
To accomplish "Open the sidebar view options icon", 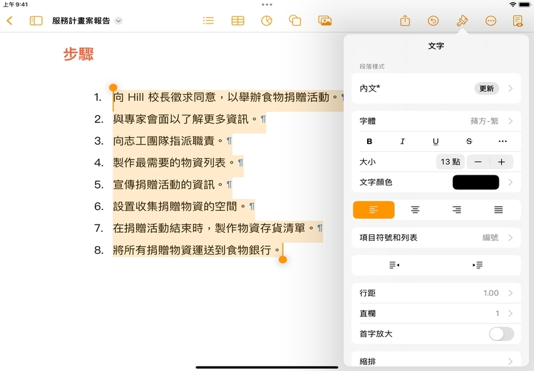I will [36, 21].
